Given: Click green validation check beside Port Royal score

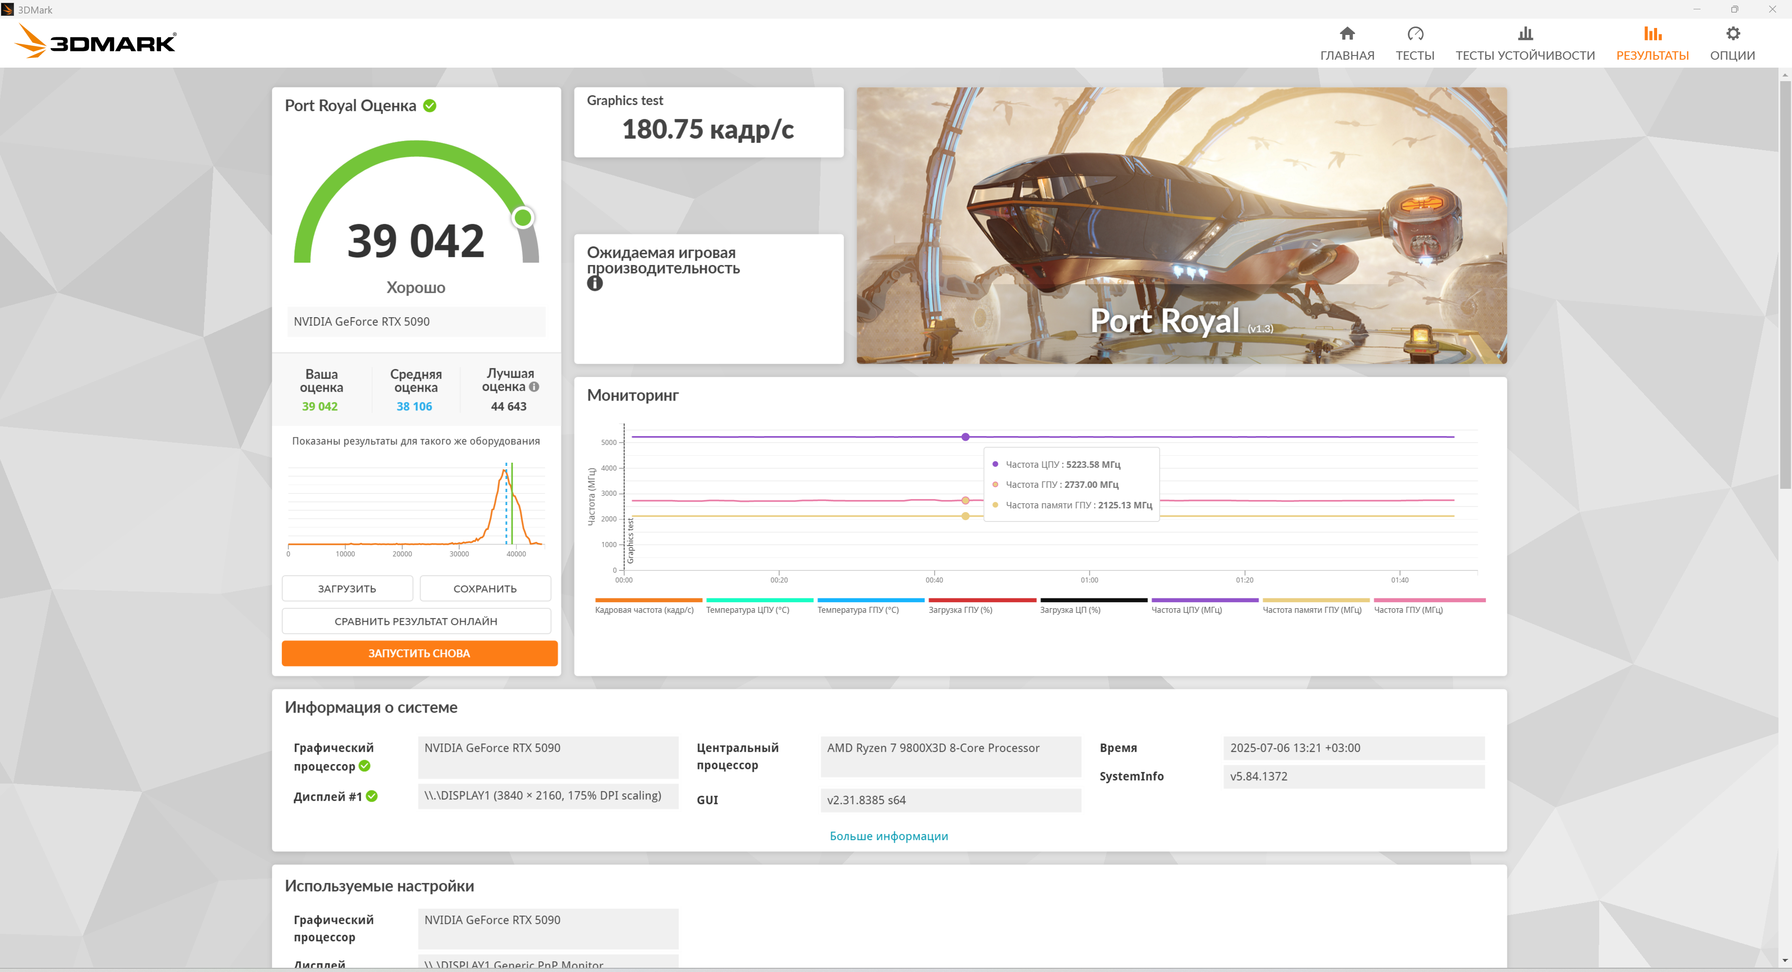Looking at the screenshot, I should [430, 106].
